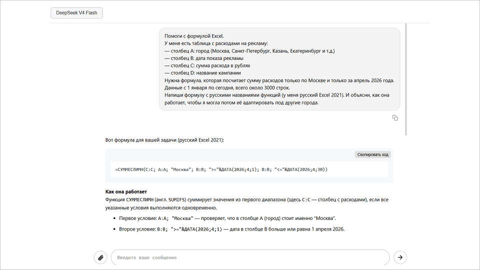This screenshot has height=270, width=480.
Task: Click the Как она работает heading
Action: tap(126, 191)
